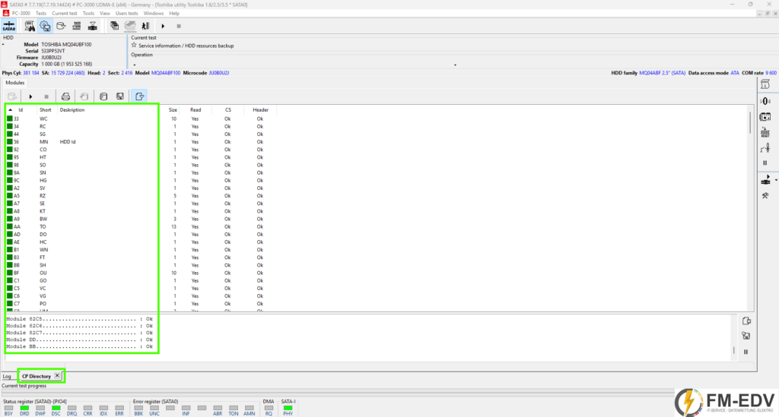Click the head assembly toolbar icon
This screenshot has height=417, width=779.
pos(92,26)
